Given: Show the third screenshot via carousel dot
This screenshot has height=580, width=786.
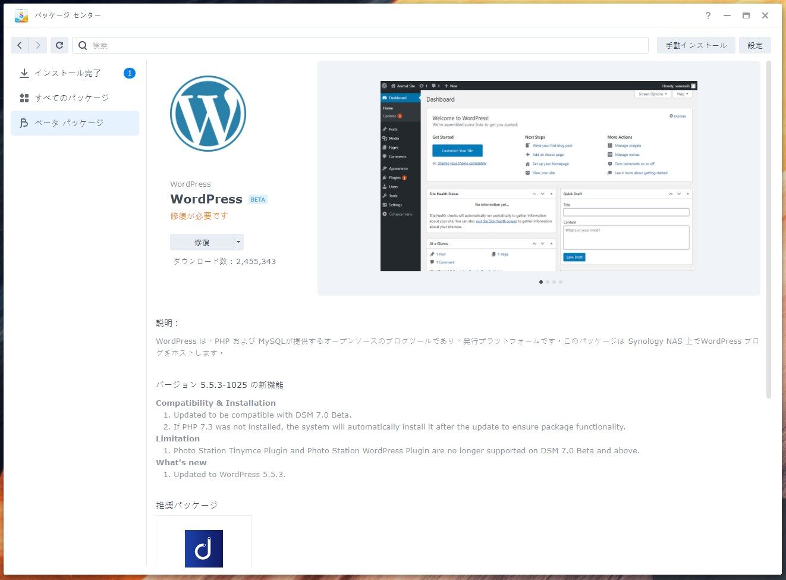Looking at the screenshot, I should (x=554, y=282).
